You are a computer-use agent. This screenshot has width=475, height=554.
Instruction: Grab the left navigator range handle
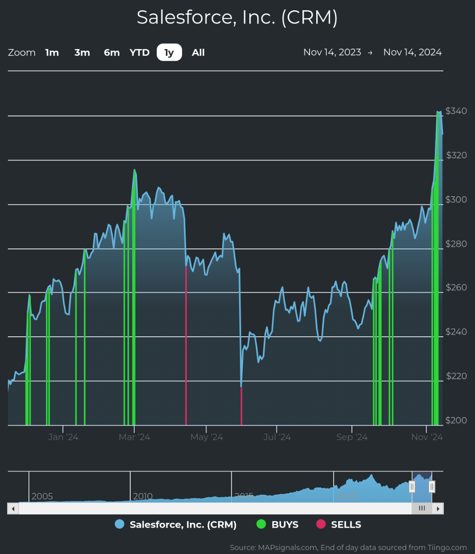click(412, 486)
